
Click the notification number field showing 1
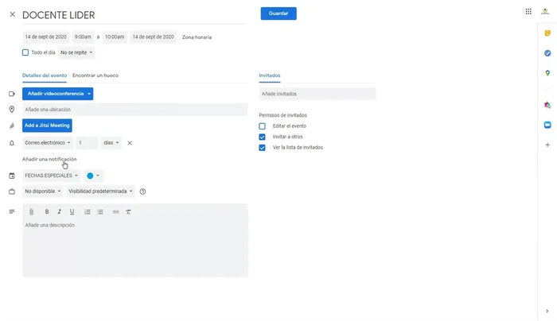coord(87,143)
